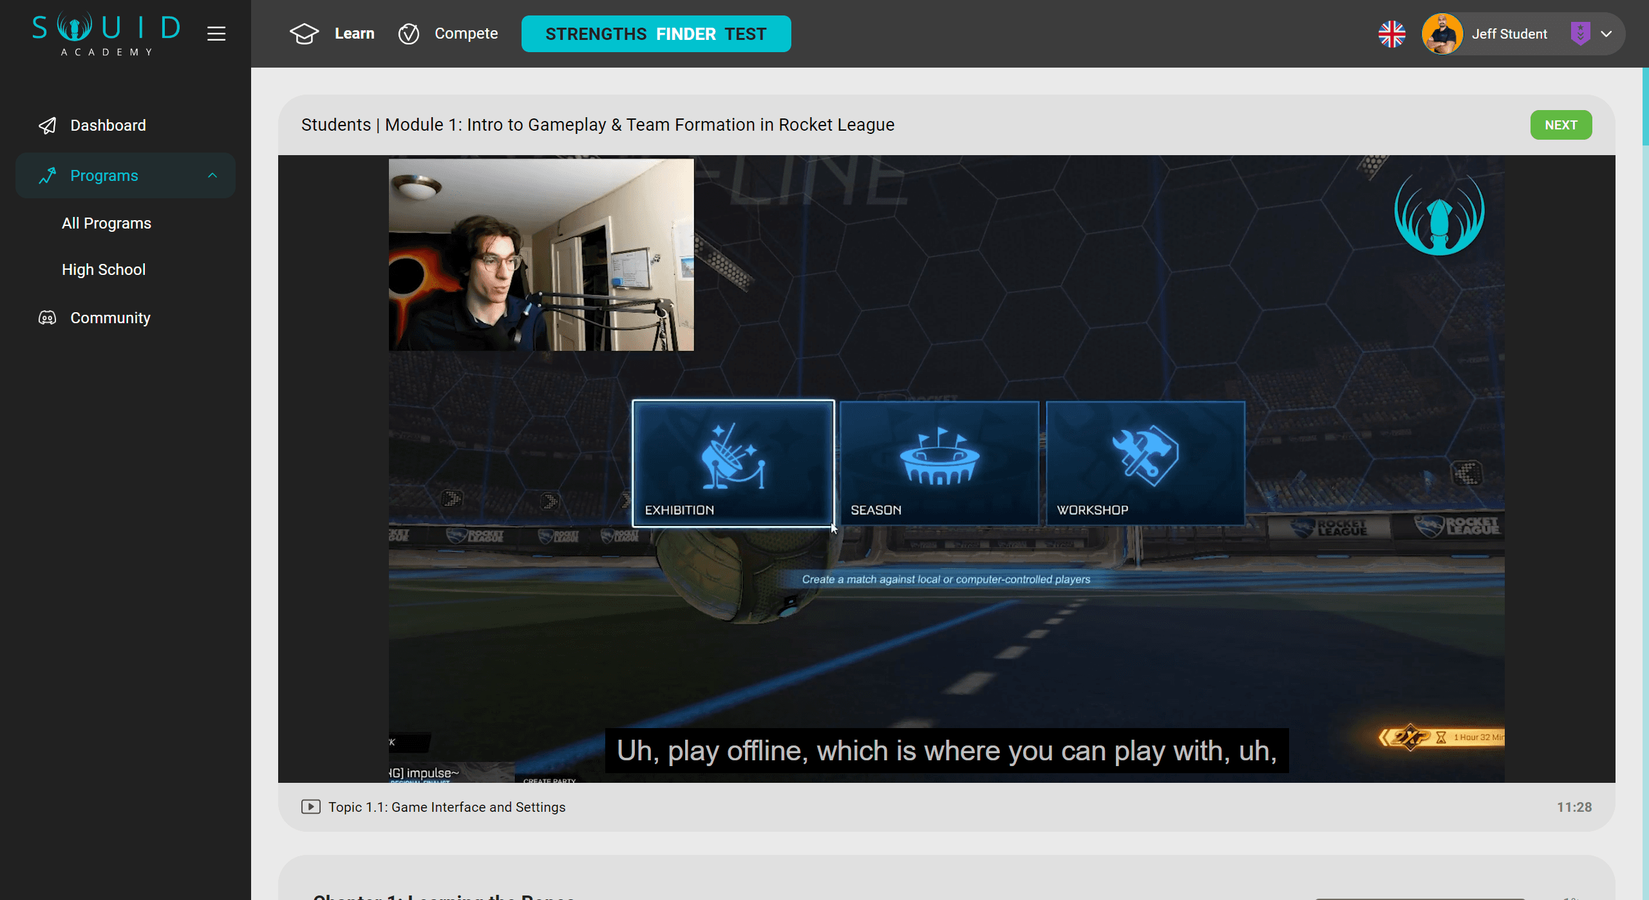The height and width of the screenshot is (900, 1649).
Task: Open Topic 1.1: Game Interface and Settings
Action: pos(447,807)
